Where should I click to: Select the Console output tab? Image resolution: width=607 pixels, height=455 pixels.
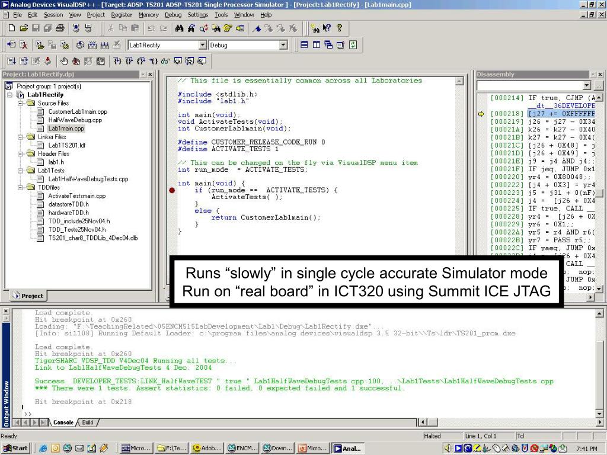coord(63,422)
